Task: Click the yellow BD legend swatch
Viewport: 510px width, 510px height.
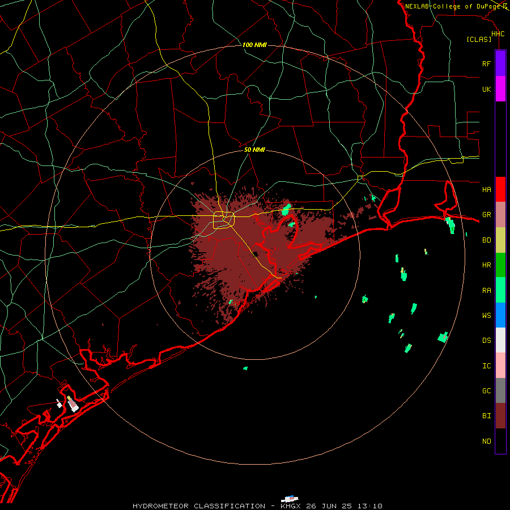Action: pyautogui.click(x=500, y=240)
